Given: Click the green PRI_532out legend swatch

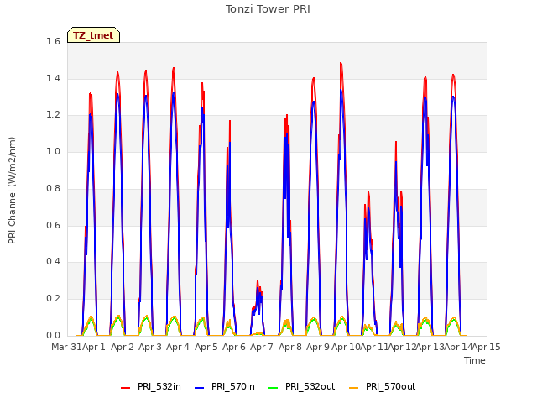Looking at the screenshot, I should tap(274, 387).
